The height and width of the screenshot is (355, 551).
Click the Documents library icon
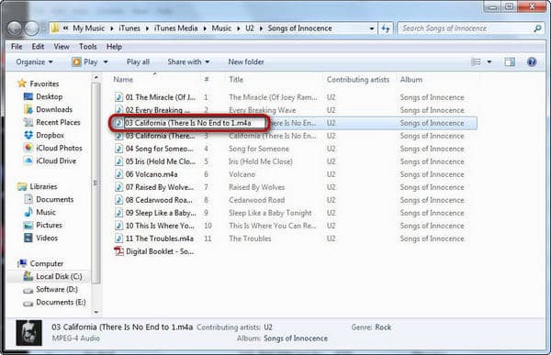point(28,199)
